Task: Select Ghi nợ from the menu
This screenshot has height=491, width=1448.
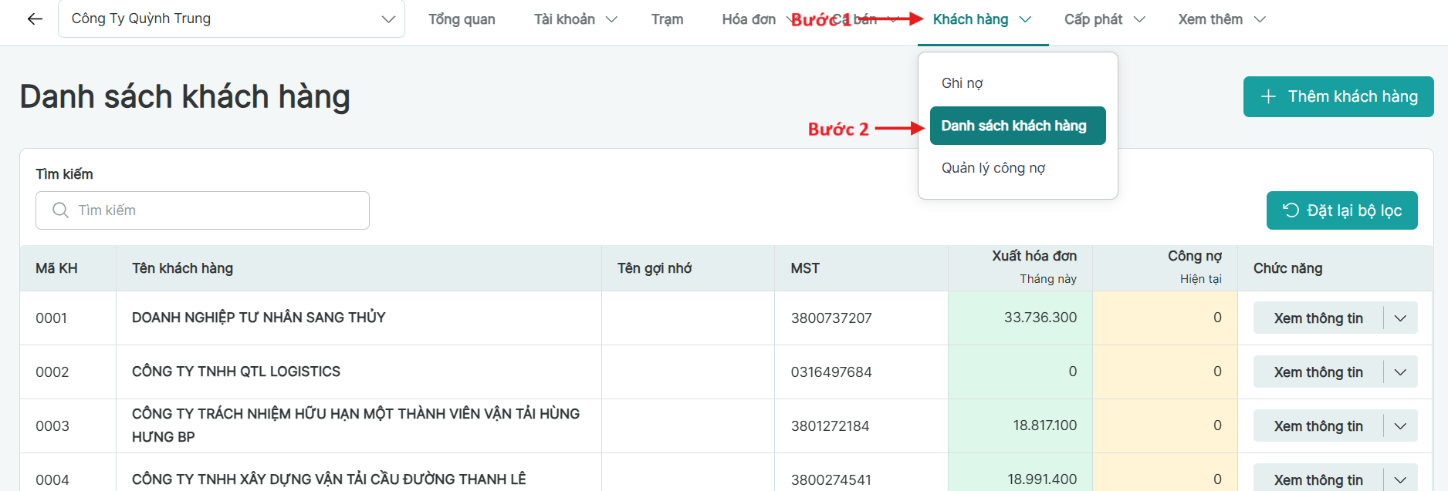Action: point(962,83)
